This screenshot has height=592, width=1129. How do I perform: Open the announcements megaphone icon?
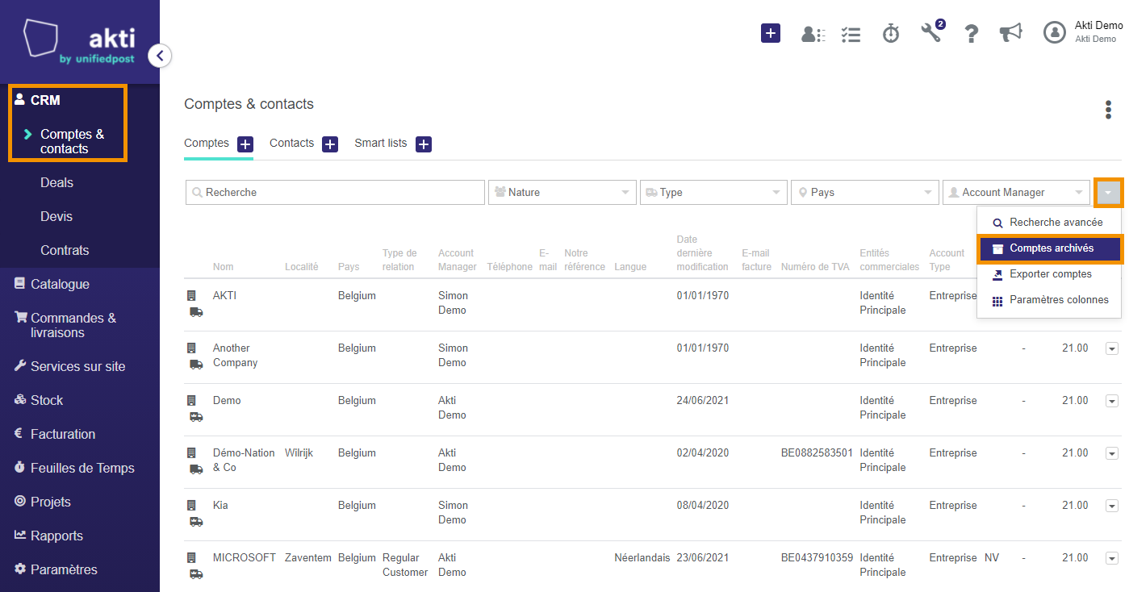[x=1010, y=32]
